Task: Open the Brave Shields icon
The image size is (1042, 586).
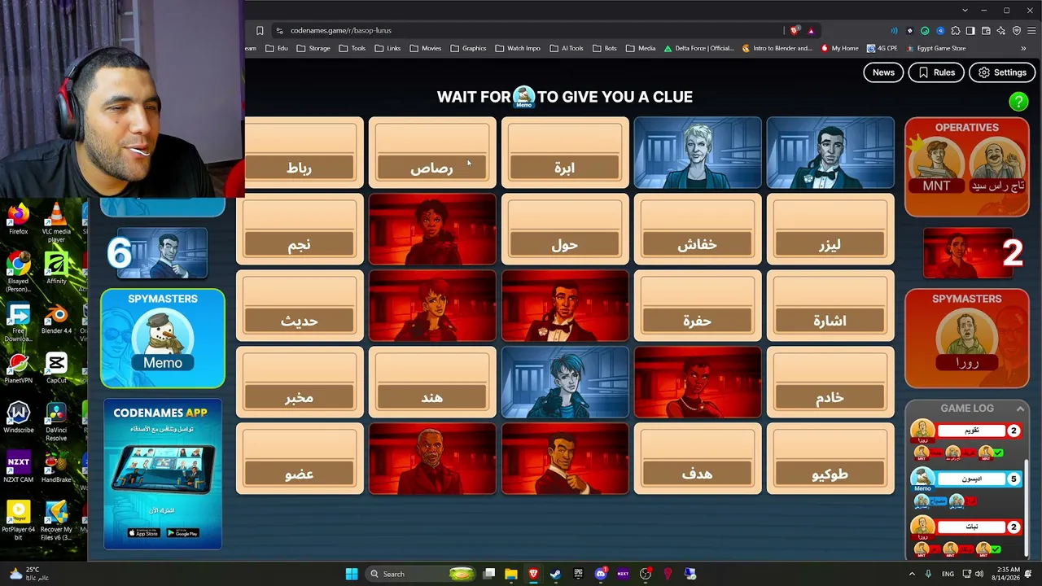Action: [x=795, y=31]
